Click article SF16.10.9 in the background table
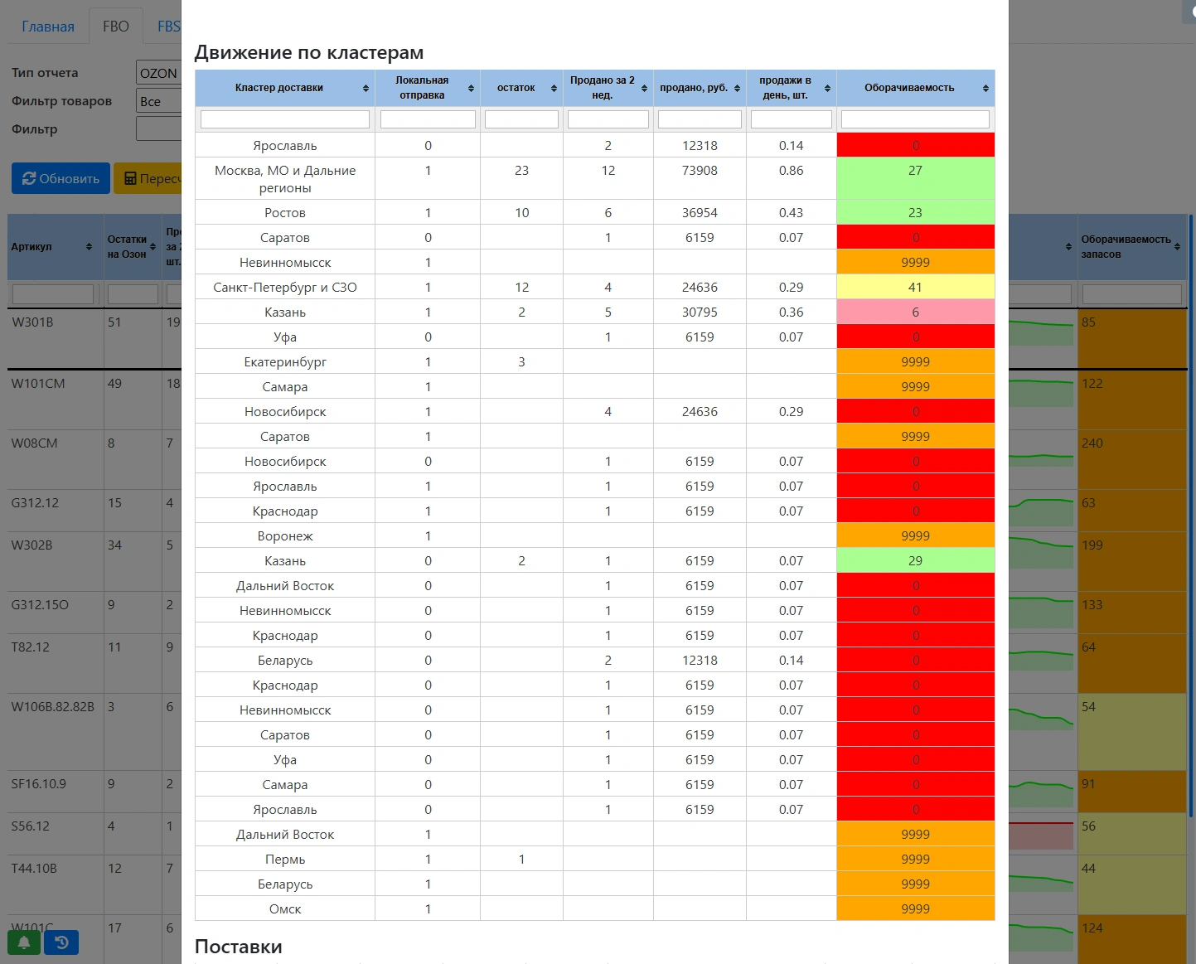The width and height of the screenshot is (1196, 964). tap(39, 784)
